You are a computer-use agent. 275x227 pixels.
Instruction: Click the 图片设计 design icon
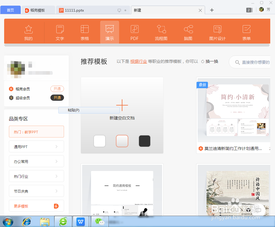(217, 32)
